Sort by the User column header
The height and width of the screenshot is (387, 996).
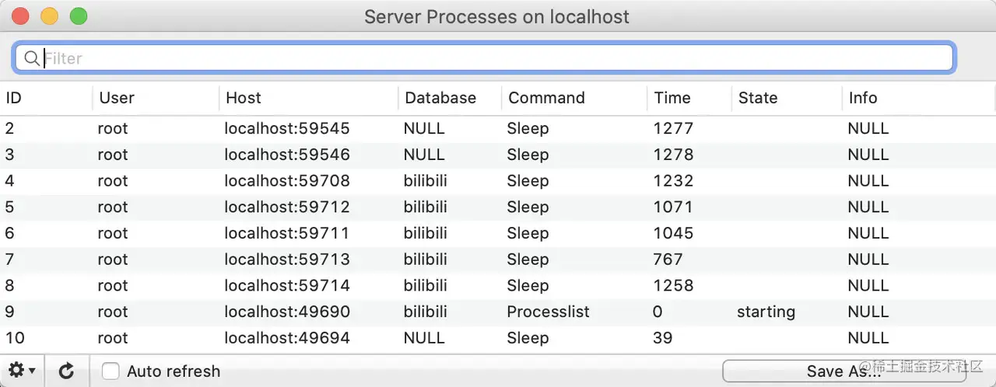pyautogui.click(x=117, y=98)
